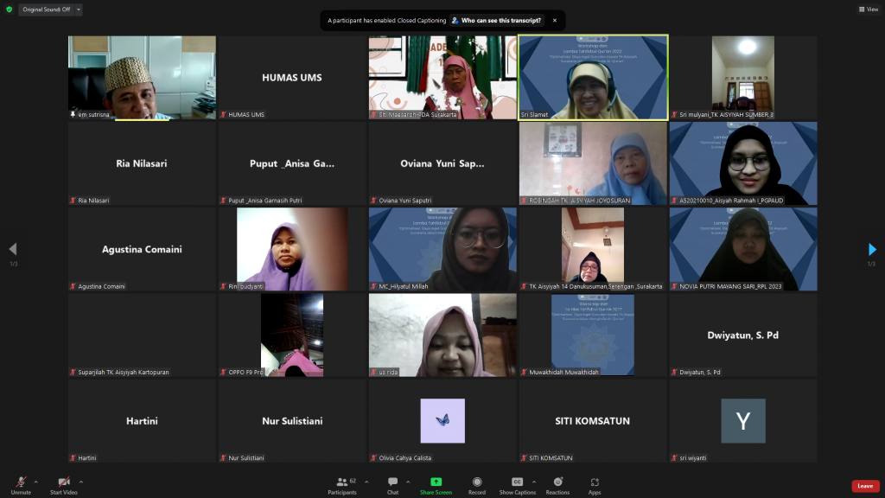The image size is (885, 498).
Task: Open the Chat panel
Action: coord(392,483)
